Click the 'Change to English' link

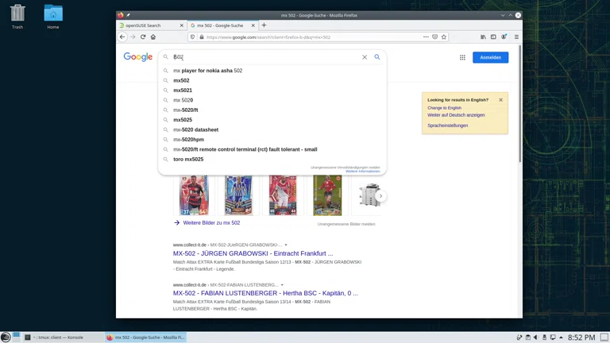(x=444, y=108)
